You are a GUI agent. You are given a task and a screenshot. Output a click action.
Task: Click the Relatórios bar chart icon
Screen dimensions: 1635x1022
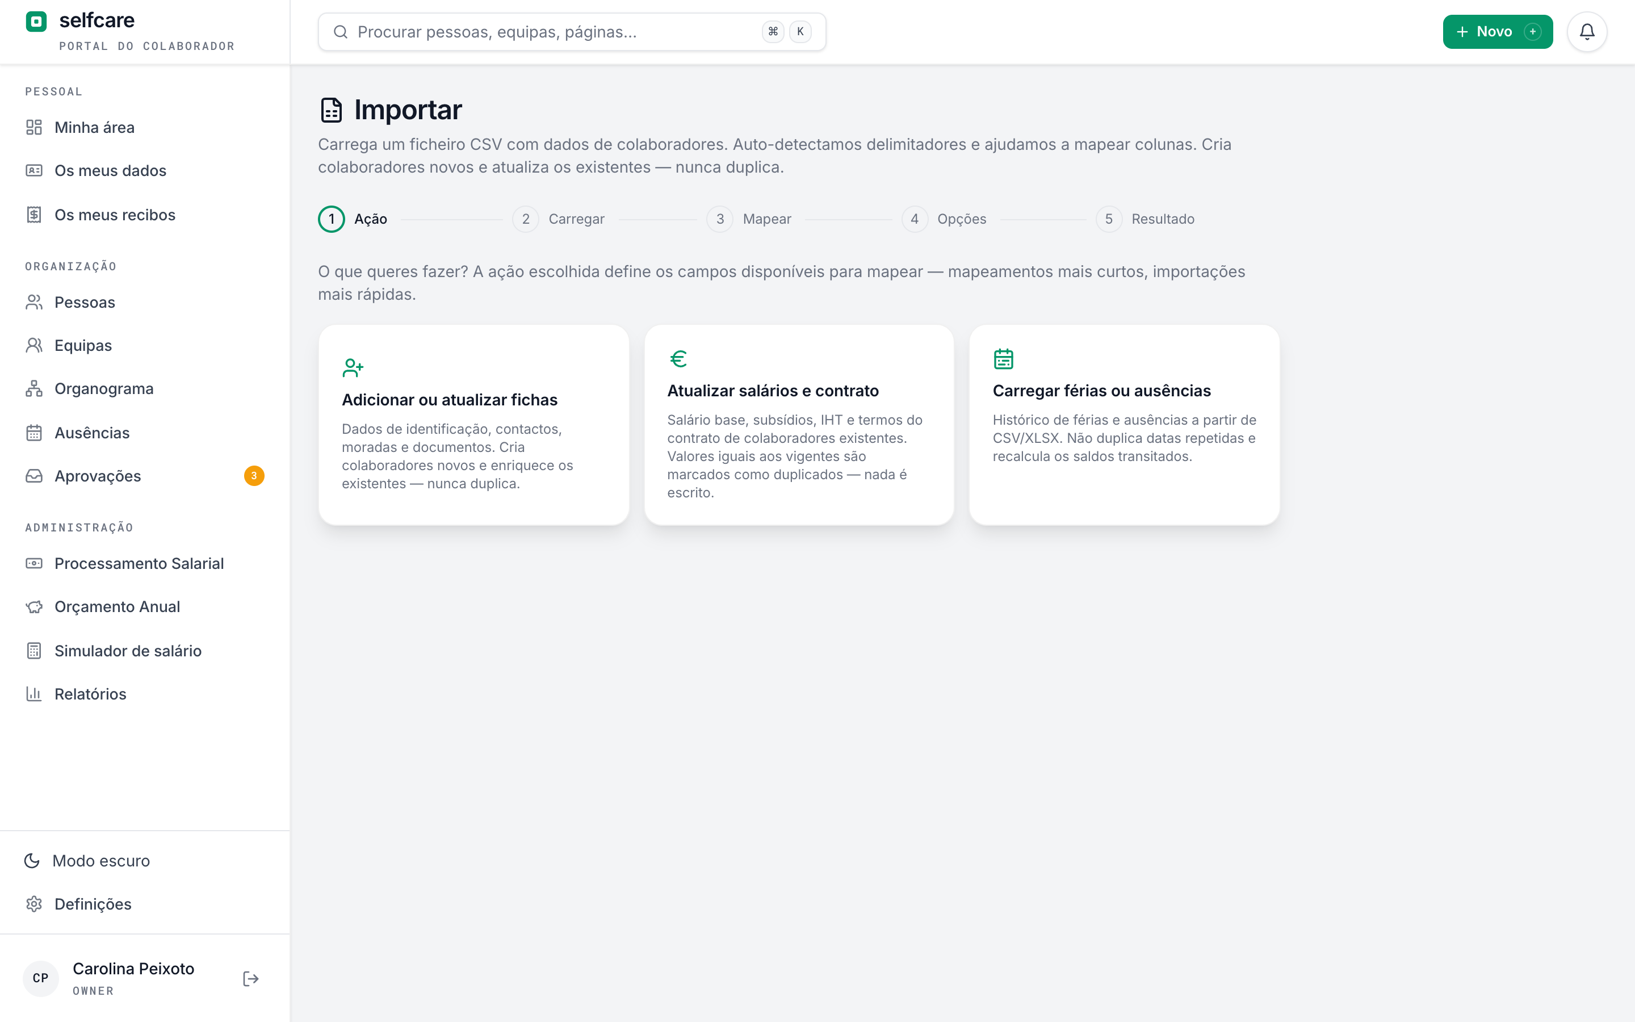[x=34, y=693]
